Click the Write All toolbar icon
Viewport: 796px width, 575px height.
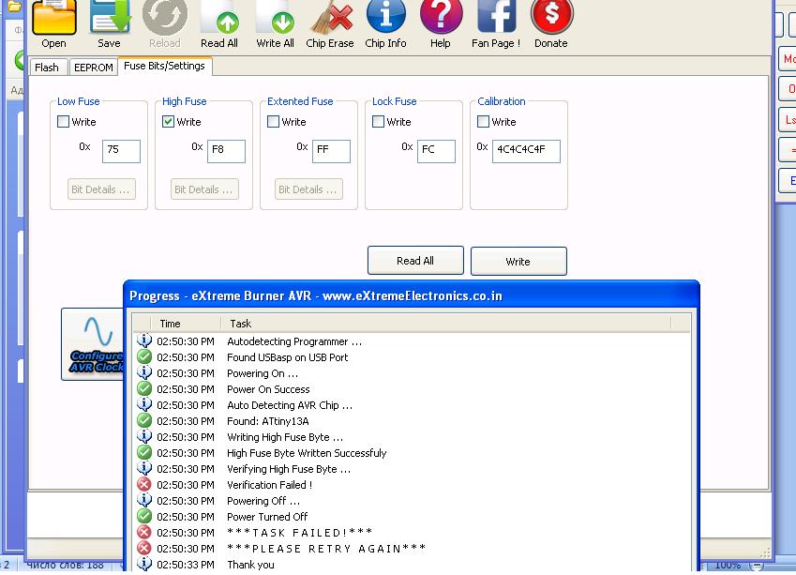(275, 19)
